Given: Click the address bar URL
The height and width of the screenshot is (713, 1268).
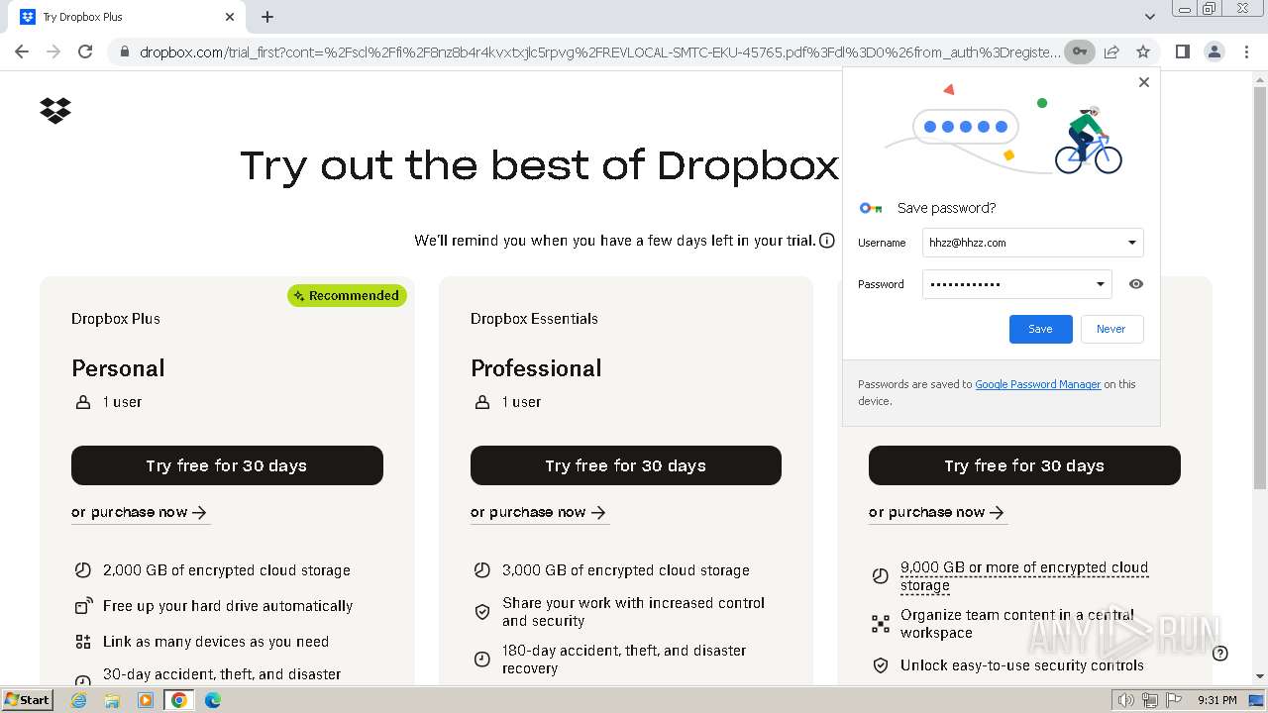Looking at the screenshot, I should (x=599, y=51).
